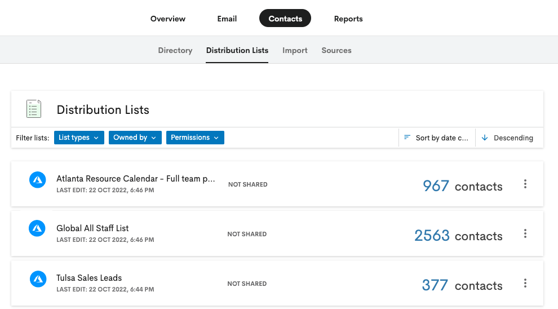Open kebab menu for Global All Staff List
The height and width of the screenshot is (309, 558).
(525, 233)
